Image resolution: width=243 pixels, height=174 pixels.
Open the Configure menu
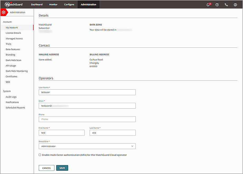tap(69, 4)
